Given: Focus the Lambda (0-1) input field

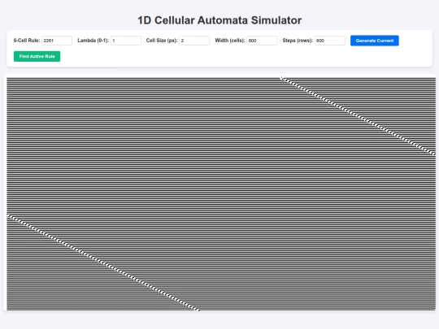Looking at the screenshot, I should coord(126,41).
